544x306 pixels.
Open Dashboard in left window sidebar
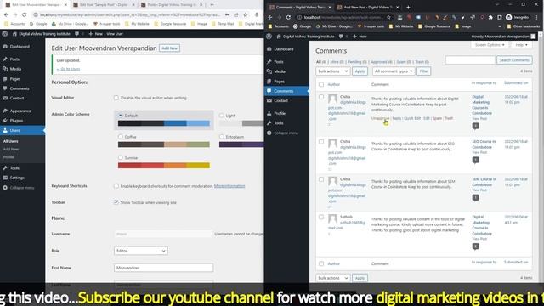point(20,47)
